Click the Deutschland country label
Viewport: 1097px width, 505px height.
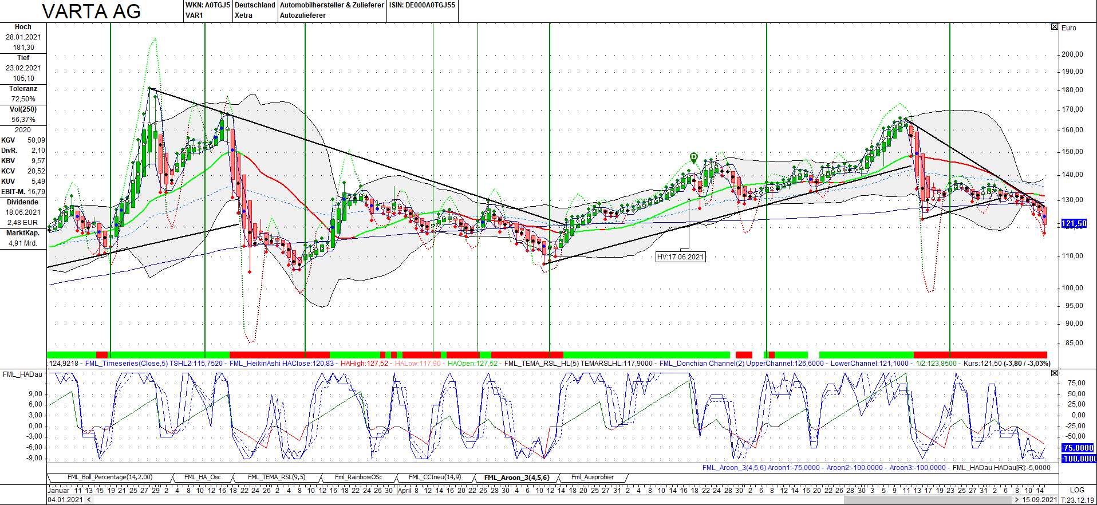point(255,5)
